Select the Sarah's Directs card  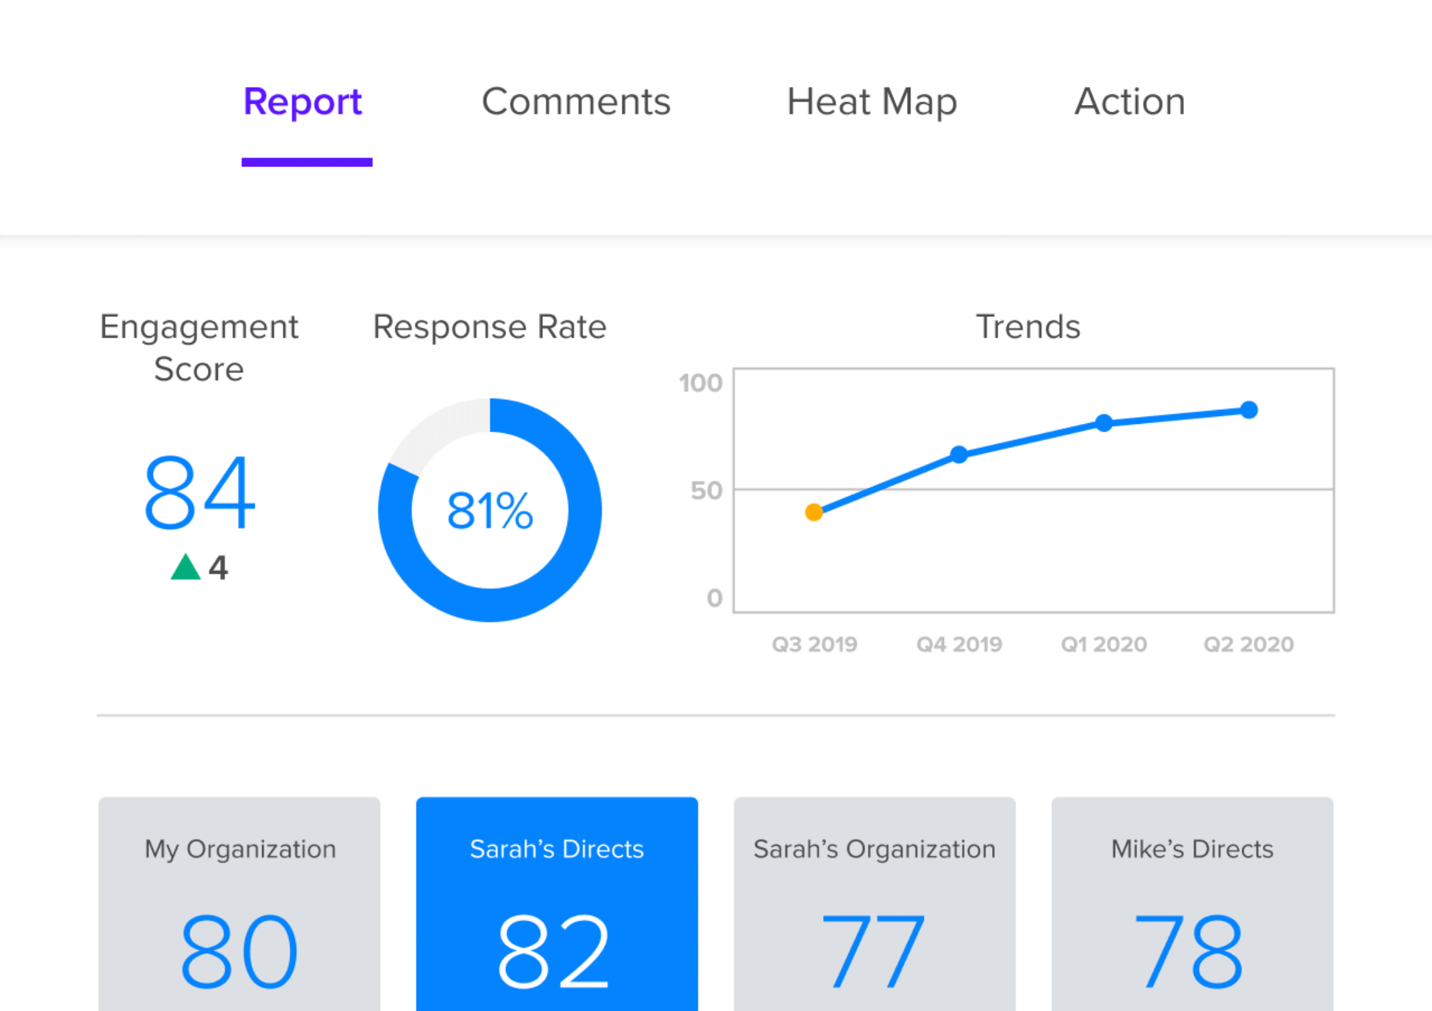pyautogui.click(x=557, y=903)
